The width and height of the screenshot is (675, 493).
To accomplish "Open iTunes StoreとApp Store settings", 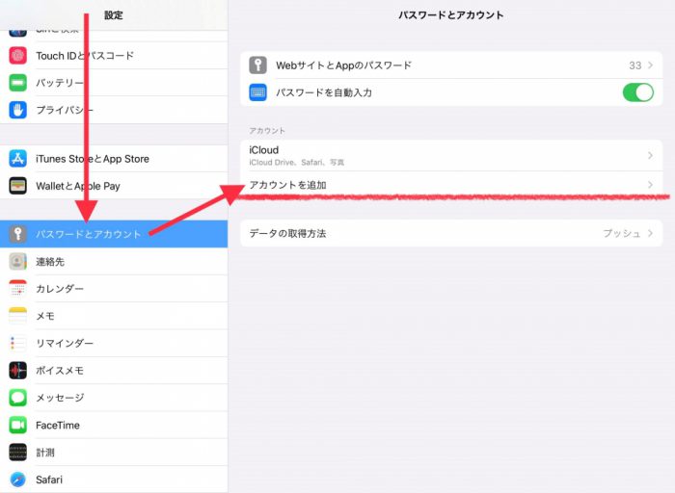I will point(114,159).
